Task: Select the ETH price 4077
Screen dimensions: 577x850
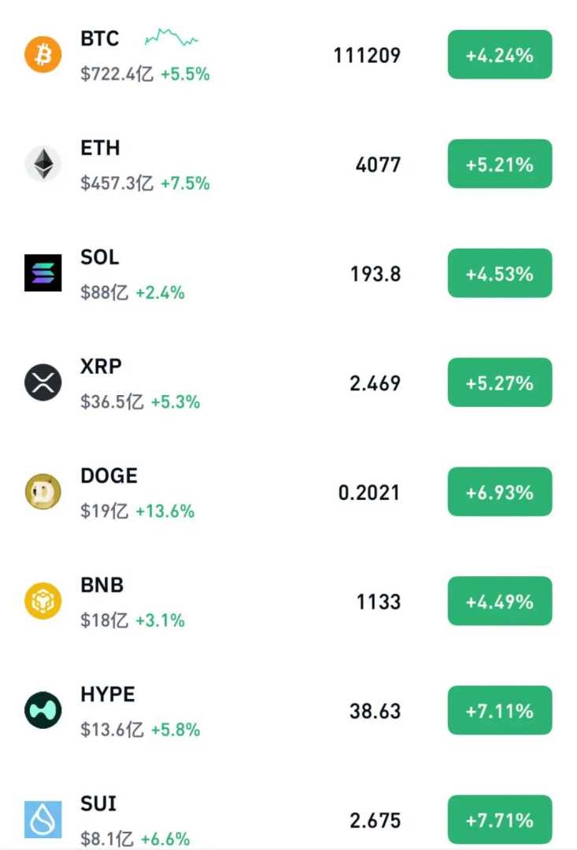Action: pyautogui.click(x=378, y=165)
